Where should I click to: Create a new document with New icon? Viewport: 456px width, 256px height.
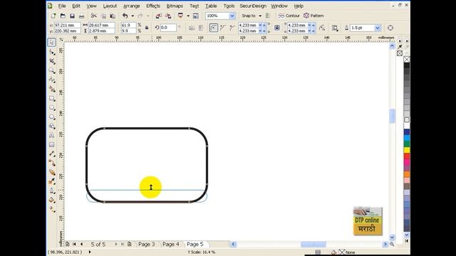(x=53, y=16)
